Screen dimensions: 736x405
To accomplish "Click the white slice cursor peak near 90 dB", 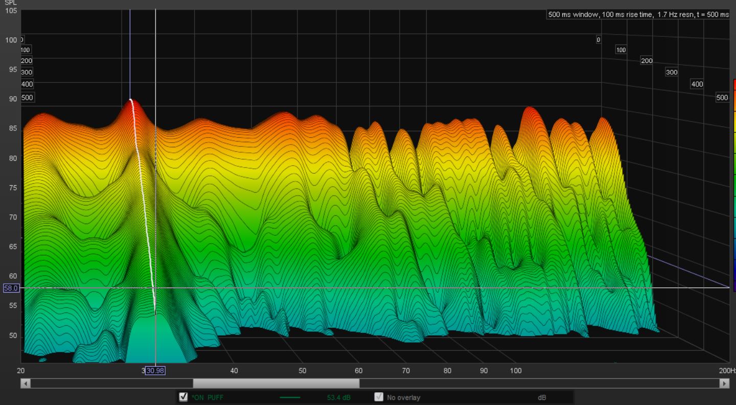I will pyautogui.click(x=131, y=100).
